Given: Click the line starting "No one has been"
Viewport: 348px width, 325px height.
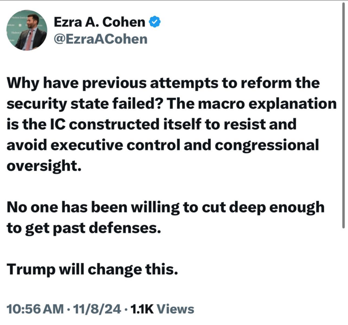Looking at the screenshot, I should tap(166, 207).
